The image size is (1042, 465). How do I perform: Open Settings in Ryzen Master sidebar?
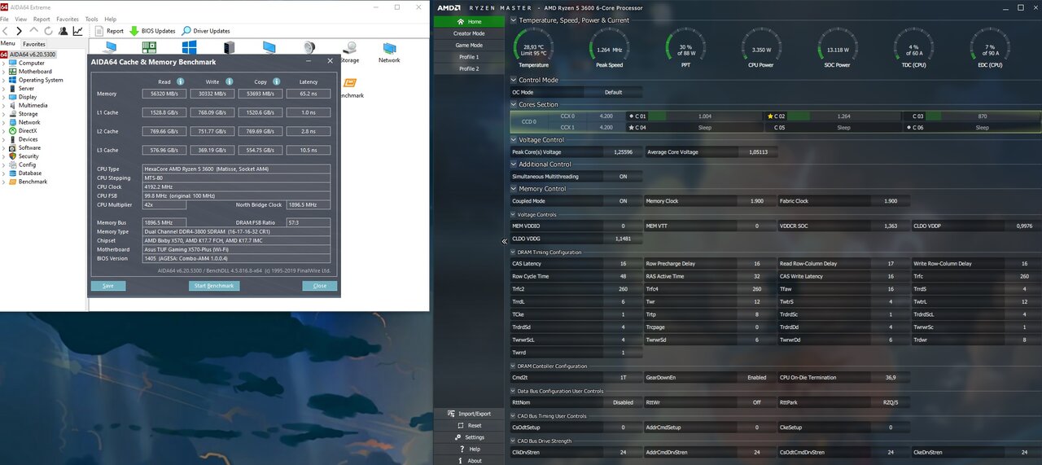tap(469, 437)
